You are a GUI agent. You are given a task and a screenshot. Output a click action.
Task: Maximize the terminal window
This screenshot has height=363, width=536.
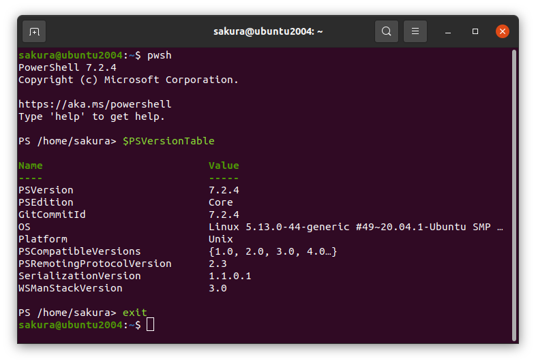475,31
